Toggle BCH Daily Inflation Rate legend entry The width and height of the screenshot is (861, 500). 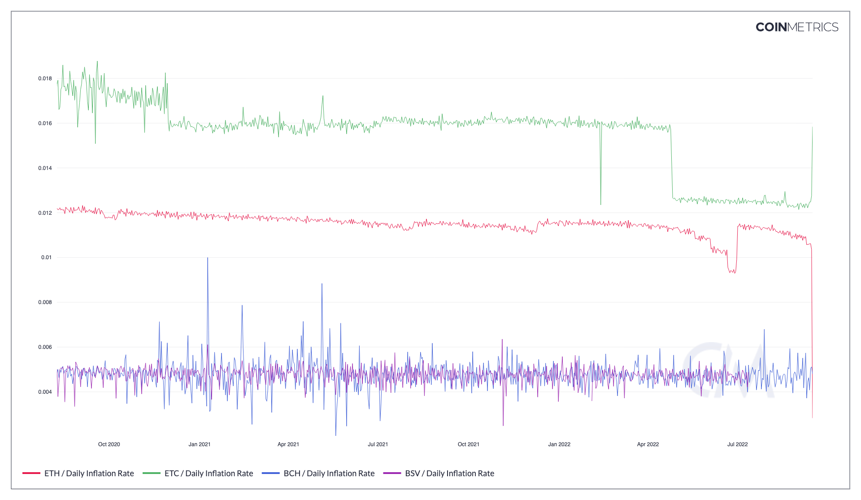point(329,474)
